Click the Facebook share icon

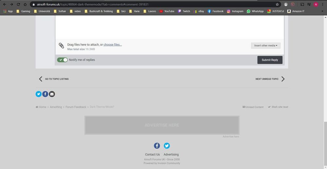pos(45,94)
